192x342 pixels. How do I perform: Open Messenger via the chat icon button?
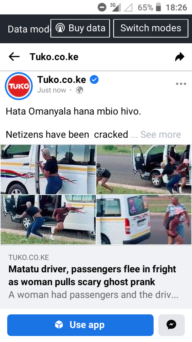tap(172, 325)
